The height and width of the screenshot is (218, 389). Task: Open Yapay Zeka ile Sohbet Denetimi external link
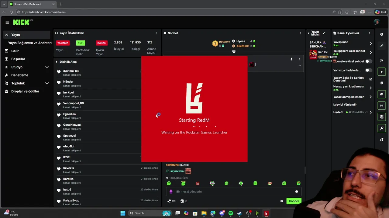[370, 79]
